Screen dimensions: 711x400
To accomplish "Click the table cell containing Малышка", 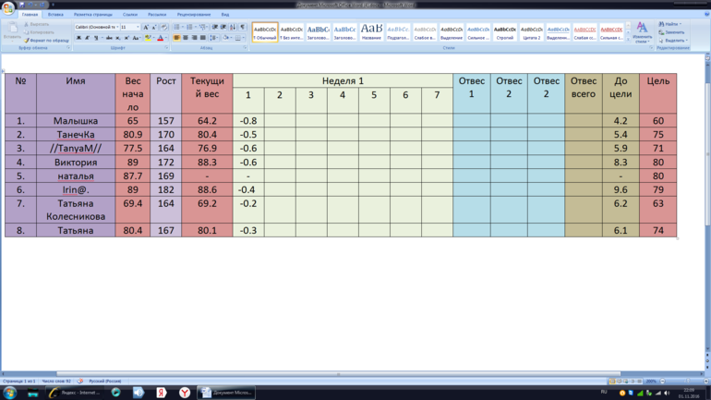I will [76, 121].
